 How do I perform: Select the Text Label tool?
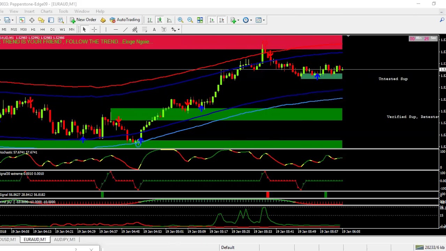pyautogui.click(x=164, y=30)
